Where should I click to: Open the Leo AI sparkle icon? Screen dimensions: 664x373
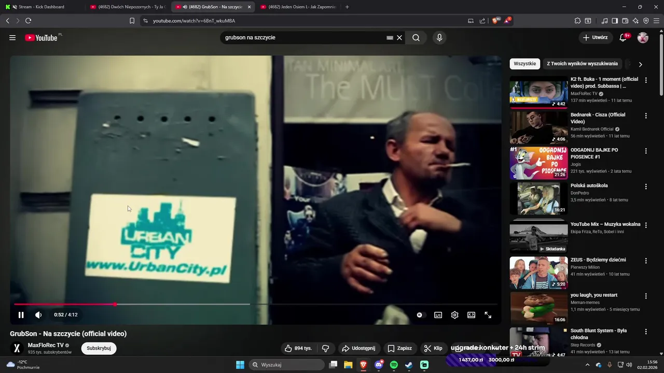tap(635, 21)
